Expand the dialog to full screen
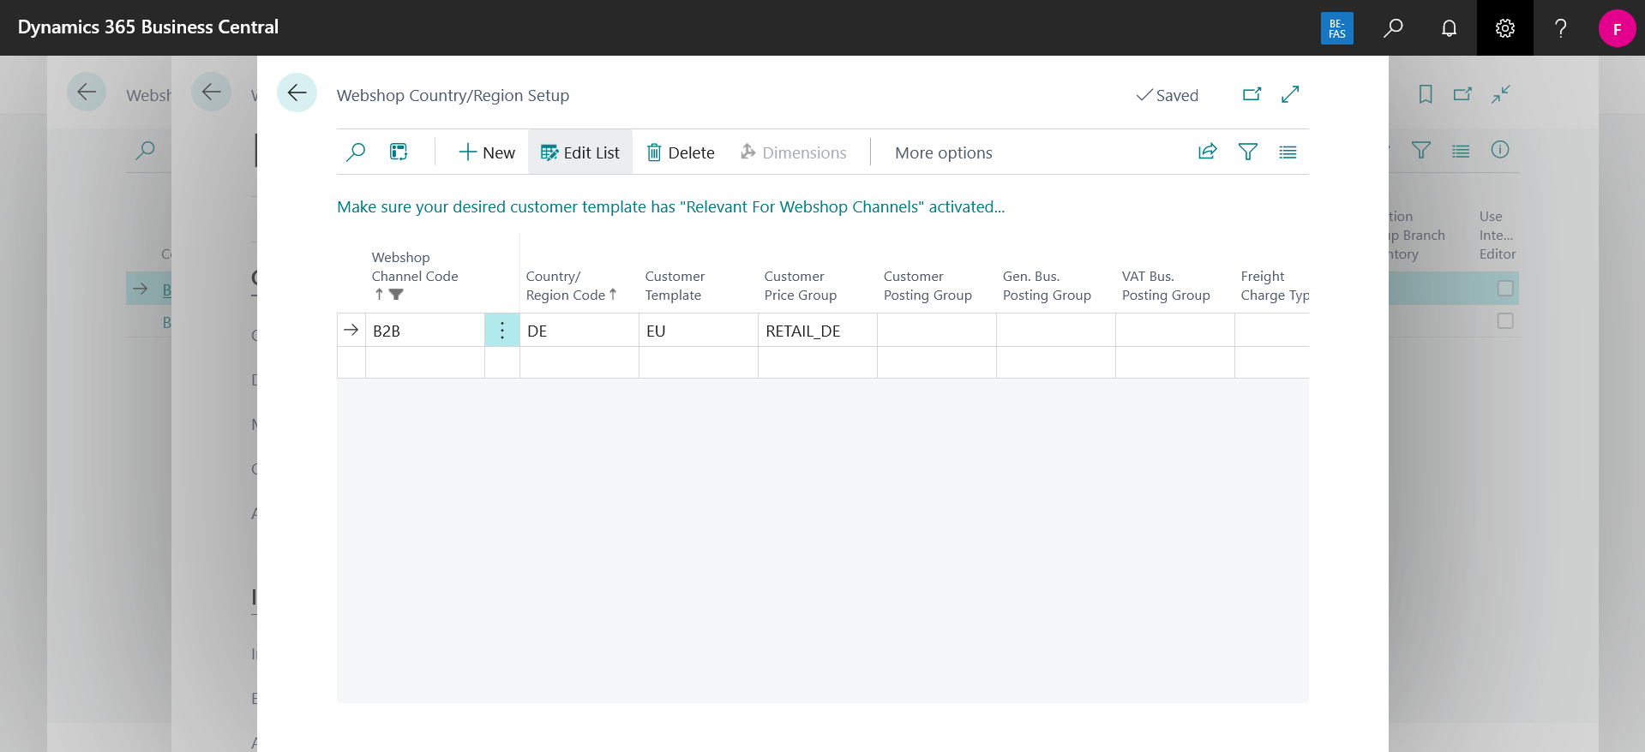 coord(1290,94)
